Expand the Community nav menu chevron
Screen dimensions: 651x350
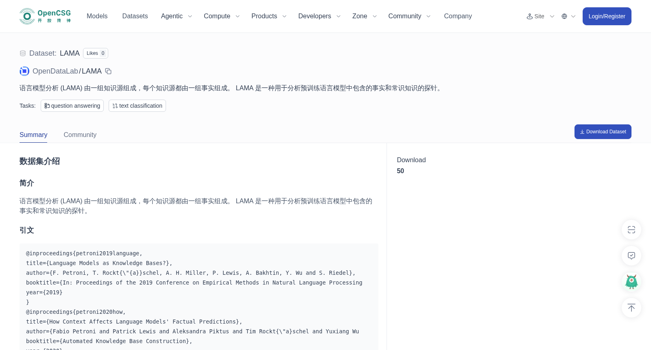428,16
